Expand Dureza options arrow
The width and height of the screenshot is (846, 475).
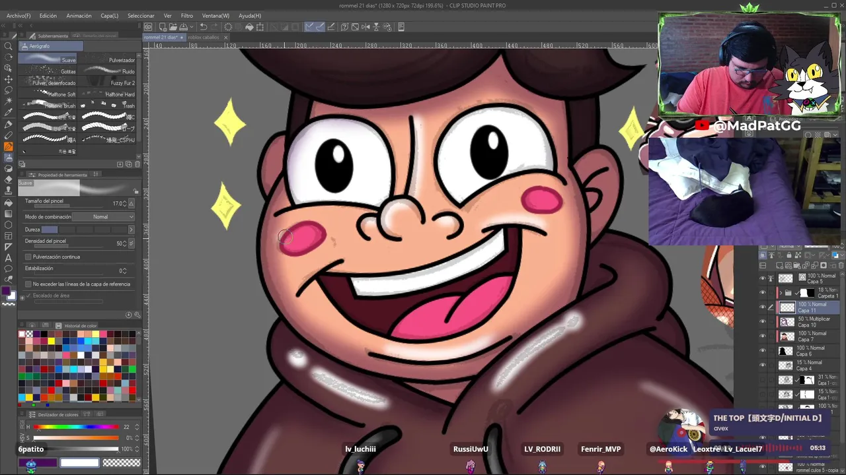tap(131, 230)
